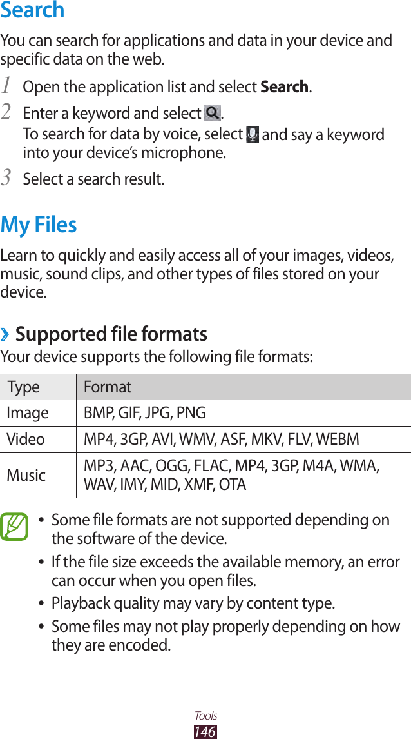
Task: Click the Tools footer label
Action: [x=205, y=716]
